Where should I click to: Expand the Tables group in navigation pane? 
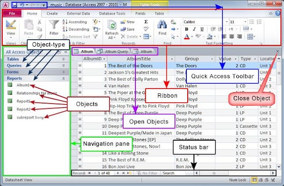click(35, 59)
